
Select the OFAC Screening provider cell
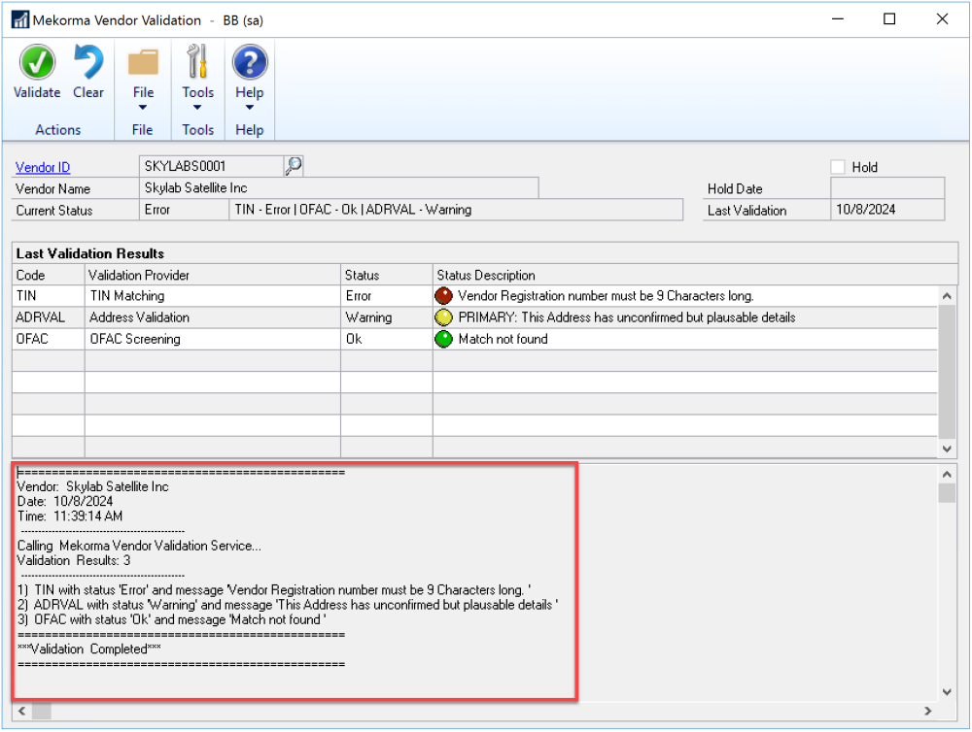[213, 340]
